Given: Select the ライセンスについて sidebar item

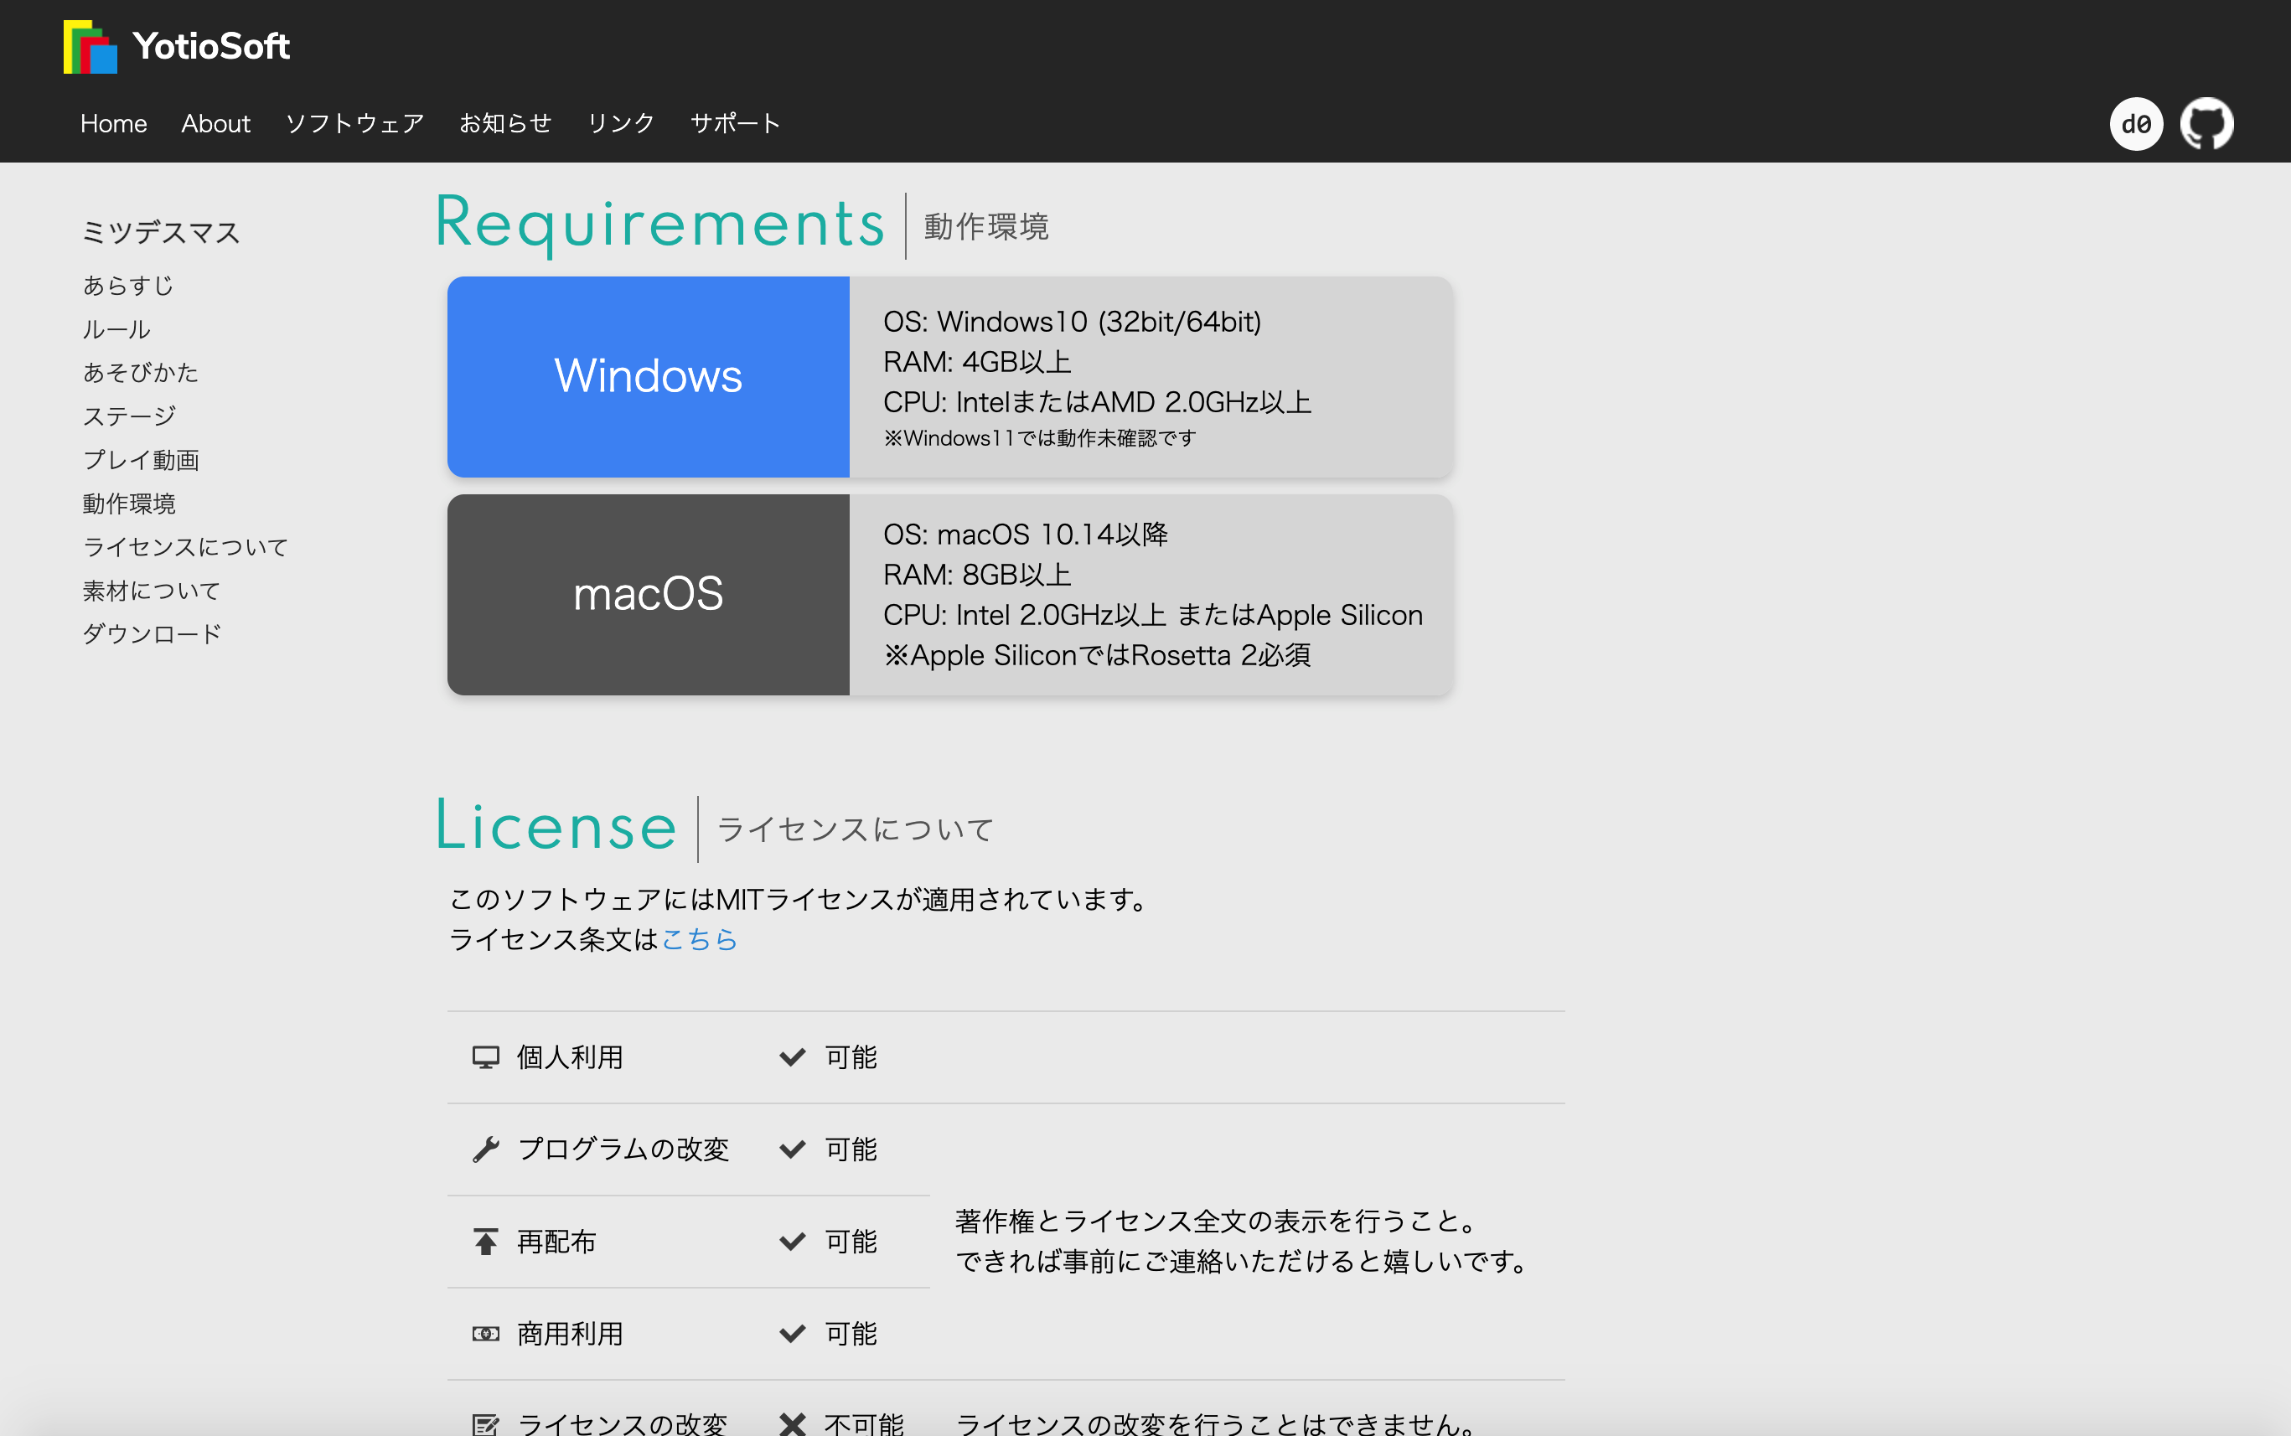Looking at the screenshot, I should pyautogui.click(x=187, y=548).
